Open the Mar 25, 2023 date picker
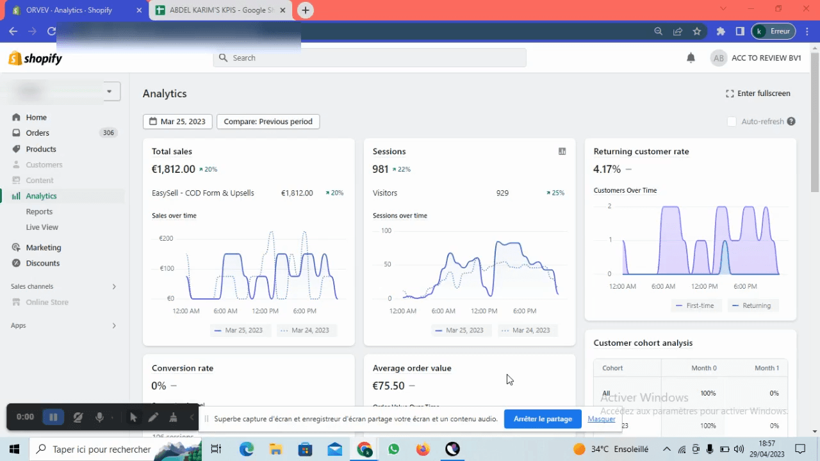 tap(177, 122)
